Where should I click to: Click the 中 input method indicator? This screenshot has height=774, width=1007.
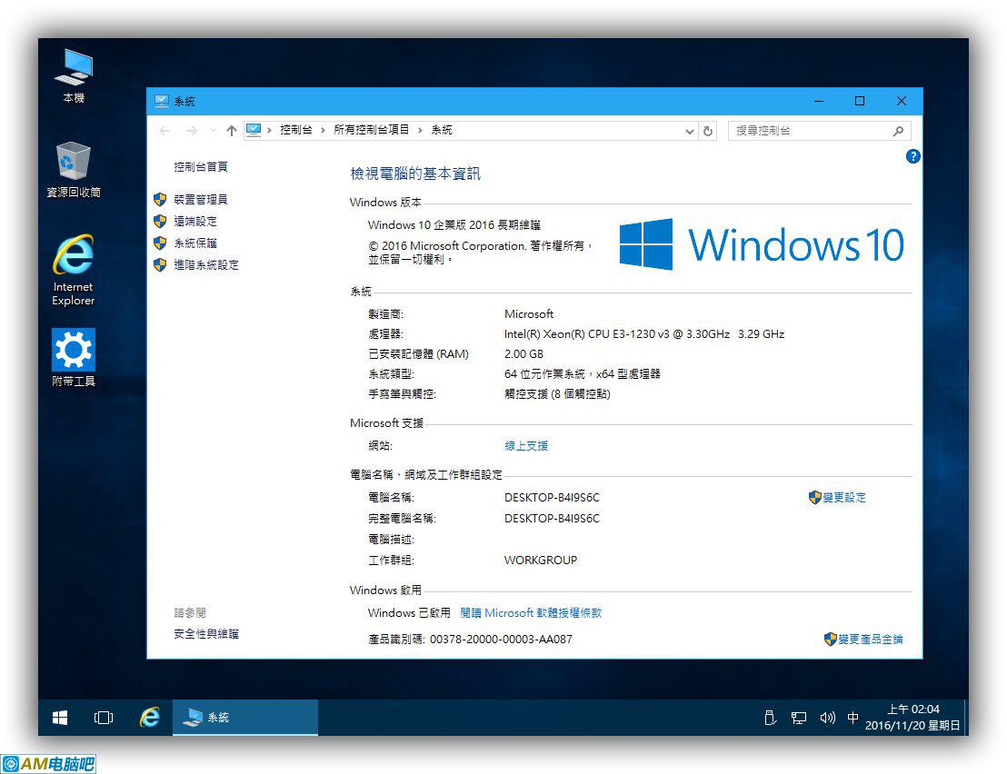tap(852, 718)
